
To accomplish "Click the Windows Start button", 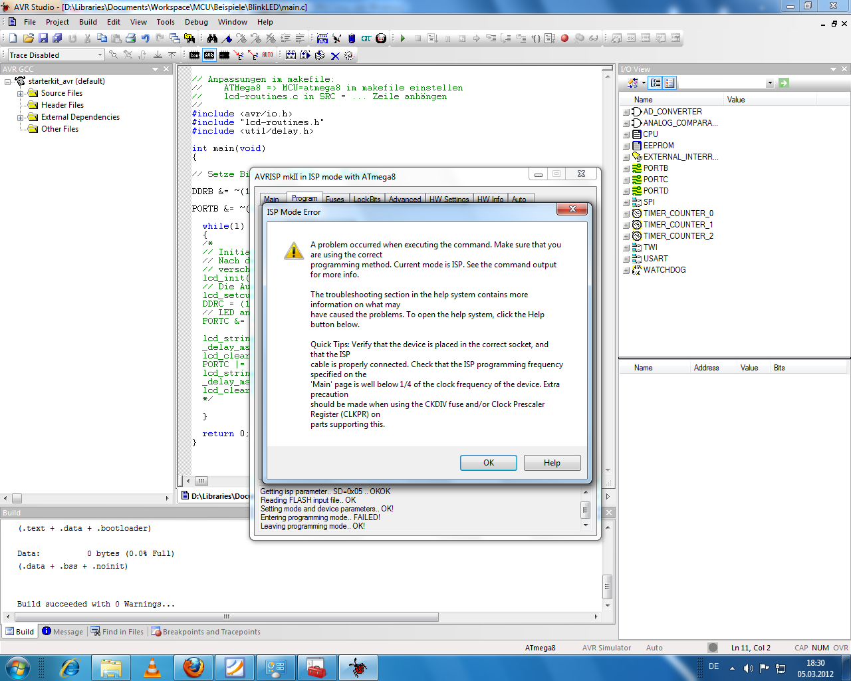I will click(x=17, y=668).
